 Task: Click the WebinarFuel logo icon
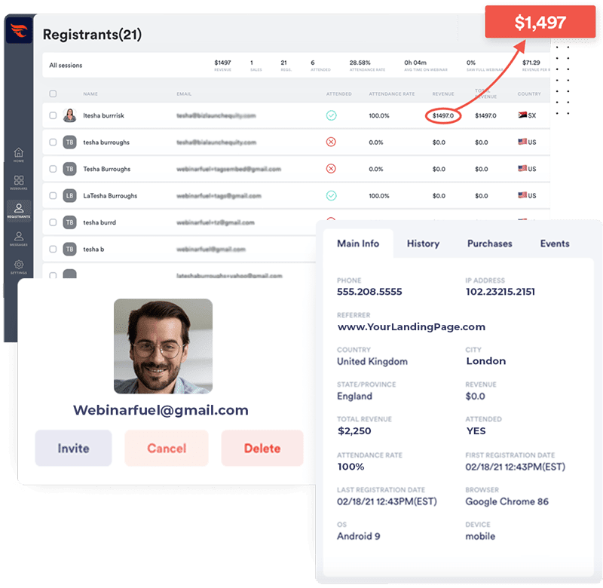(x=19, y=30)
